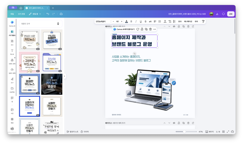Screen dimensions: 243x144
Task: Open Canva AI from the sidebar
Action: [x=12, y=24]
